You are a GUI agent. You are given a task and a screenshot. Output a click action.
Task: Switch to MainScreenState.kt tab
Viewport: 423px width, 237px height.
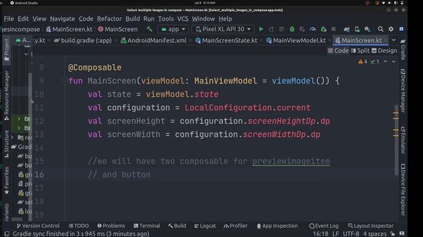[226, 40]
